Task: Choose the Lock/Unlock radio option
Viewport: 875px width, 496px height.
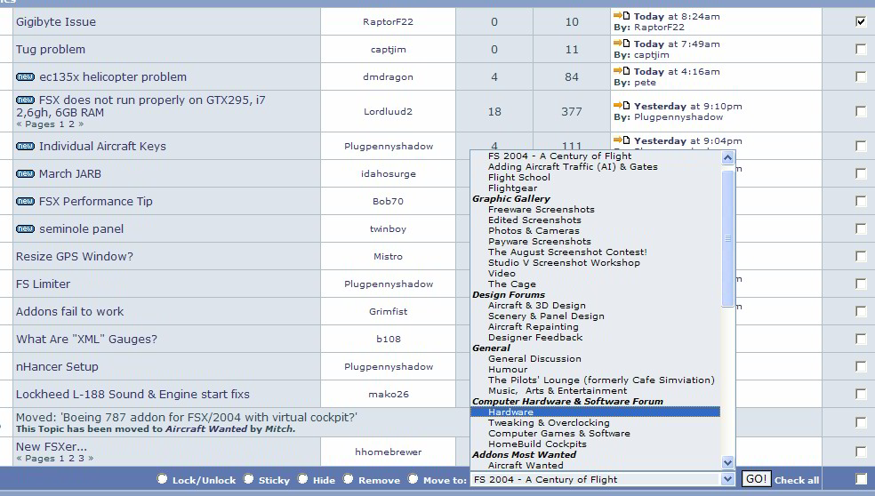Action: [163, 479]
